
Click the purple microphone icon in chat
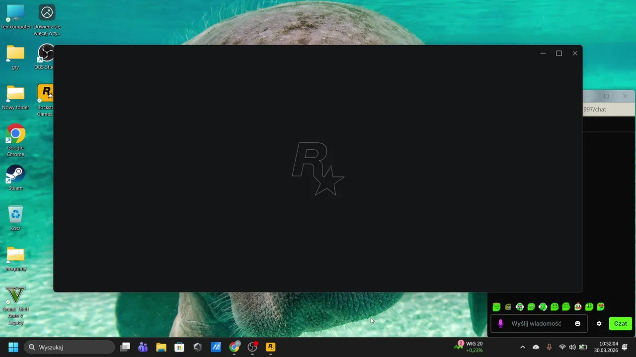500,324
